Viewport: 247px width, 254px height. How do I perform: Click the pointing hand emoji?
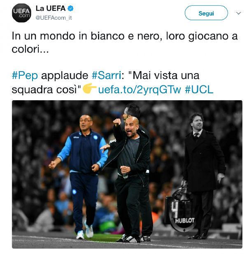[x=90, y=88]
